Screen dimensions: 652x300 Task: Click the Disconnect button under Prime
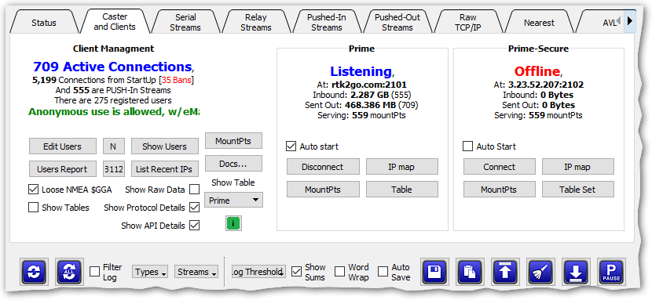[323, 167]
